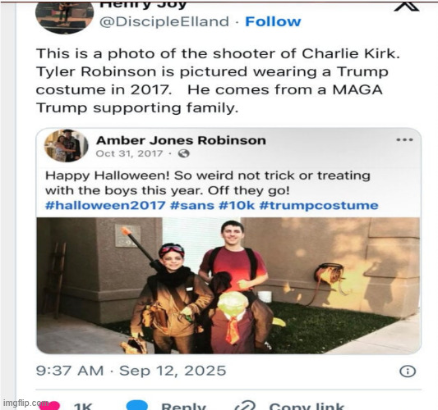Open the @DiscipleElland handle link
438x410 pixels.
[164, 22]
